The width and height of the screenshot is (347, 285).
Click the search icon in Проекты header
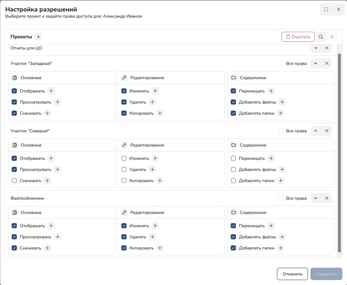tap(321, 37)
